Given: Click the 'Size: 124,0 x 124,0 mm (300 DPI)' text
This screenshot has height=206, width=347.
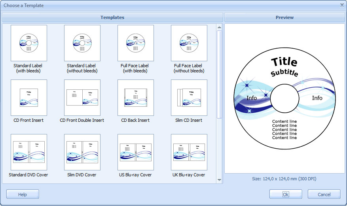Looking at the screenshot, I should pyautogui.click(x=284, y=179).
